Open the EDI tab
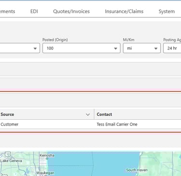 pos(34,12)
